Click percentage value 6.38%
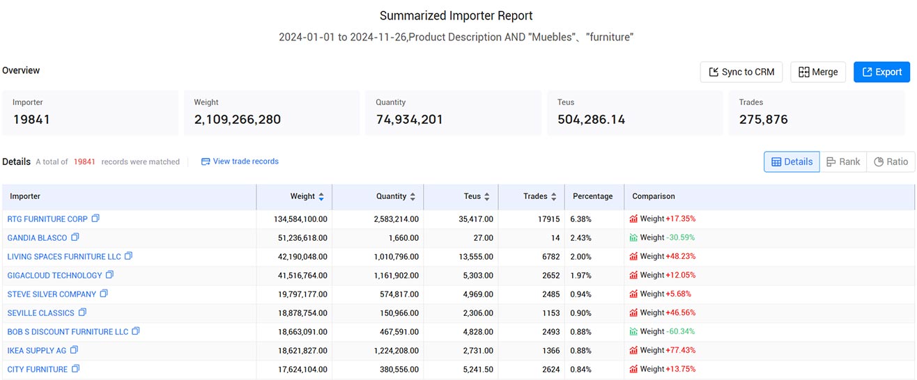Image resolution: width=917 pixels, height=380 pixels. point(582,219)
